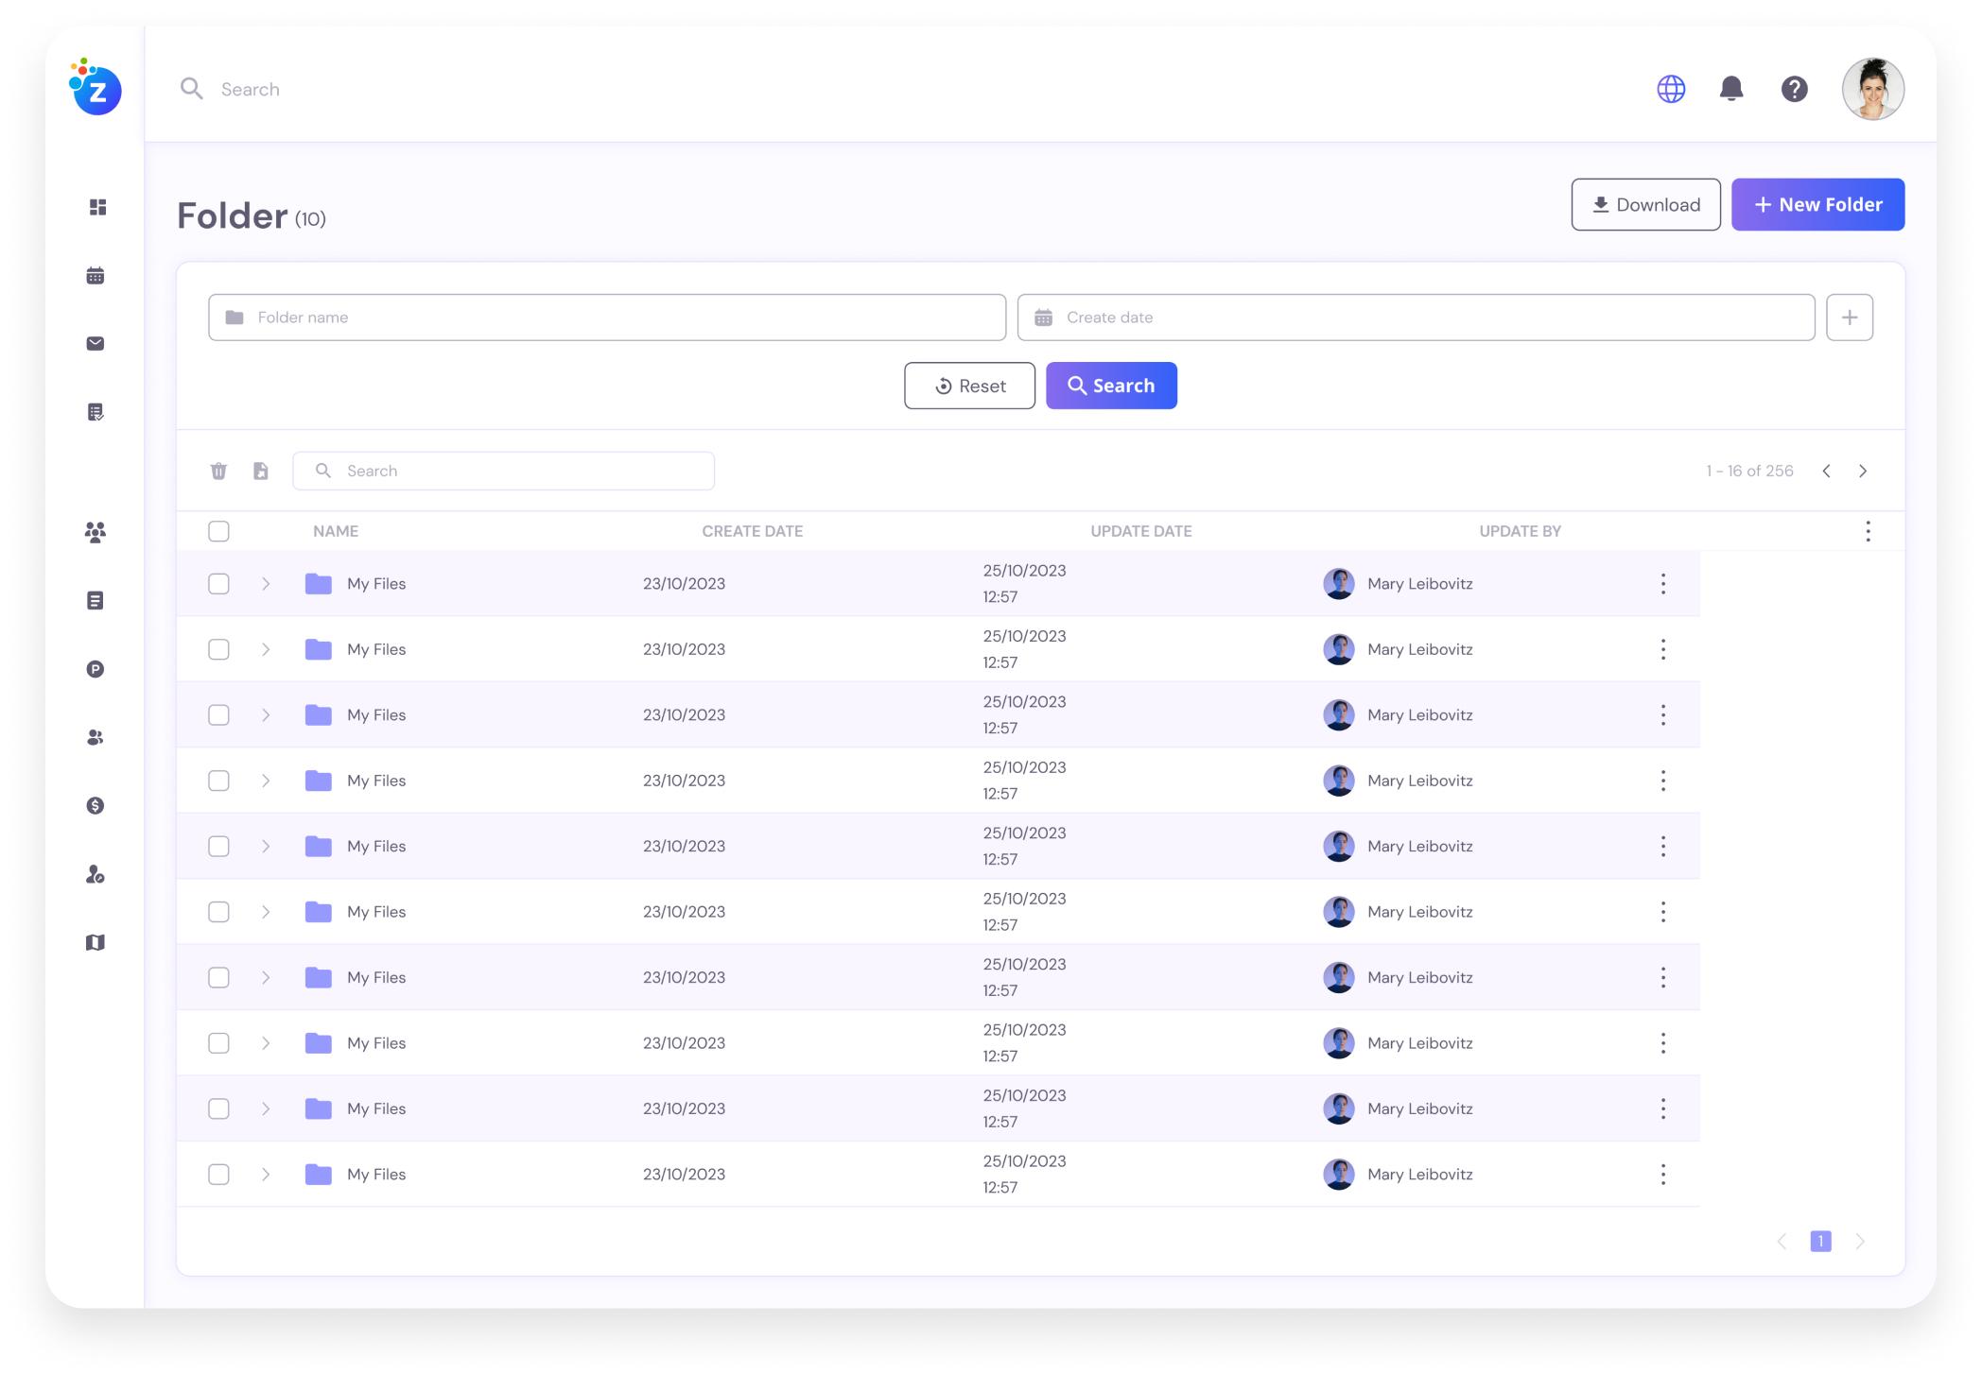
Task: Open notifications bell icon
Action: coord(1730,86)
